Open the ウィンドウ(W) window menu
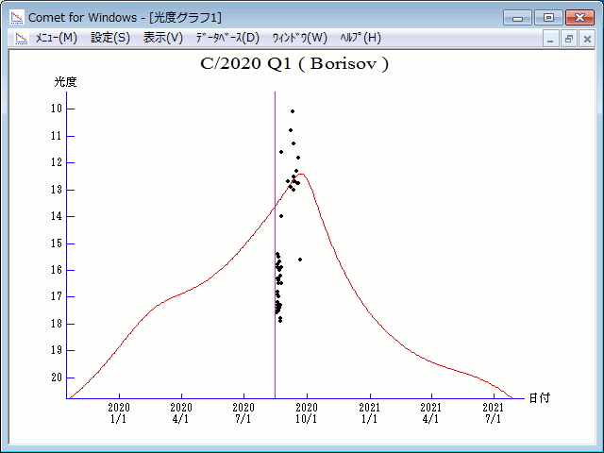 click(300, 38)
